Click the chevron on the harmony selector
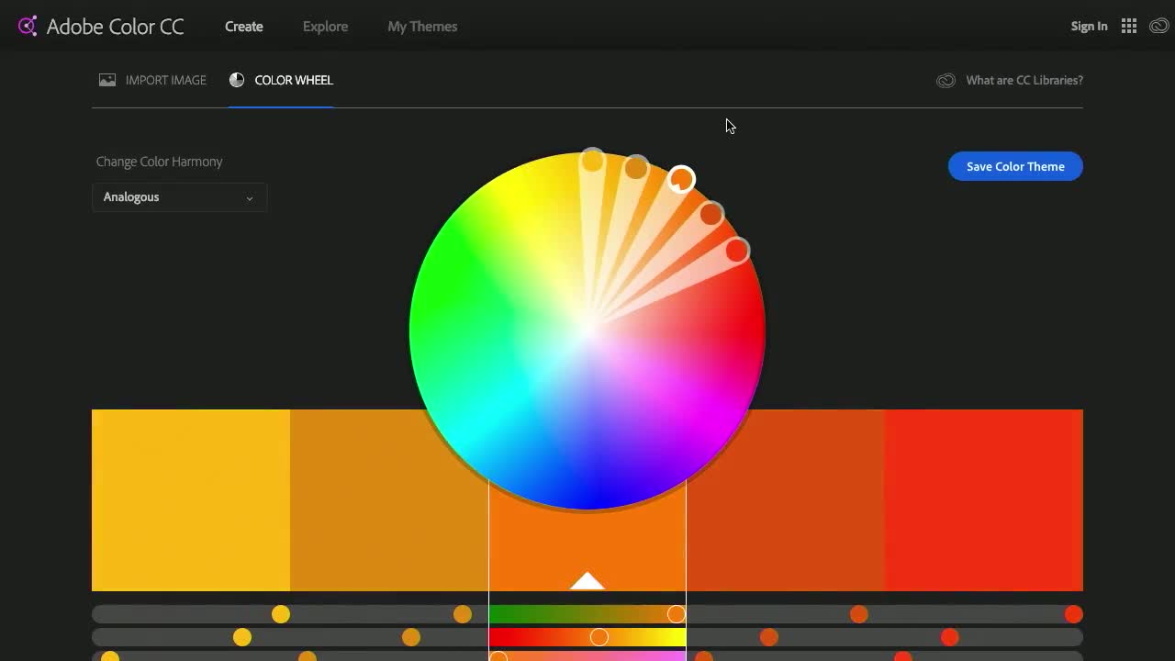Image resolution: width=1175 pixels, height=661 pixels. point(250,197)
